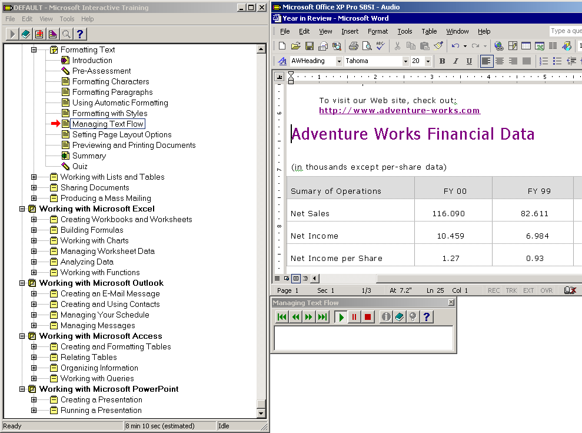Open the Tahoma font dropdown
The image size is (582, 433).
tap(405, 61)
